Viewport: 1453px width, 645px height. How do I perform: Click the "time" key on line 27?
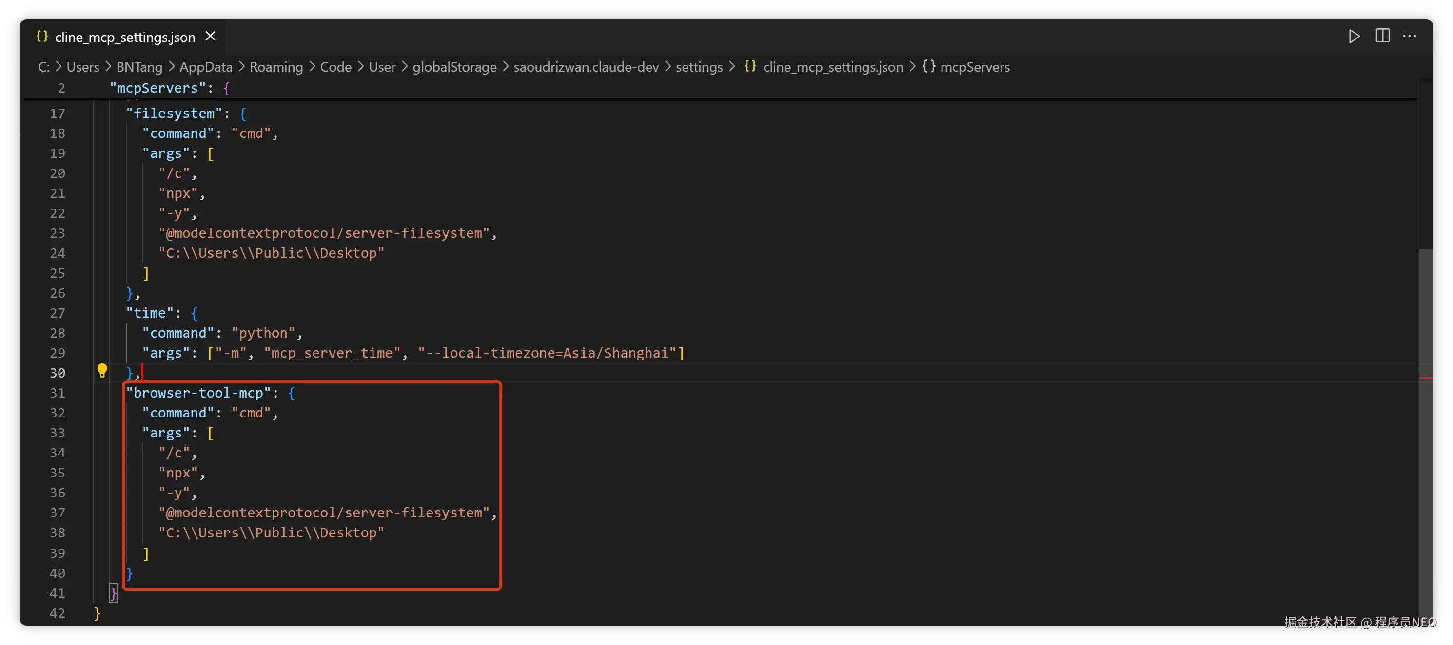coord(150,313)
